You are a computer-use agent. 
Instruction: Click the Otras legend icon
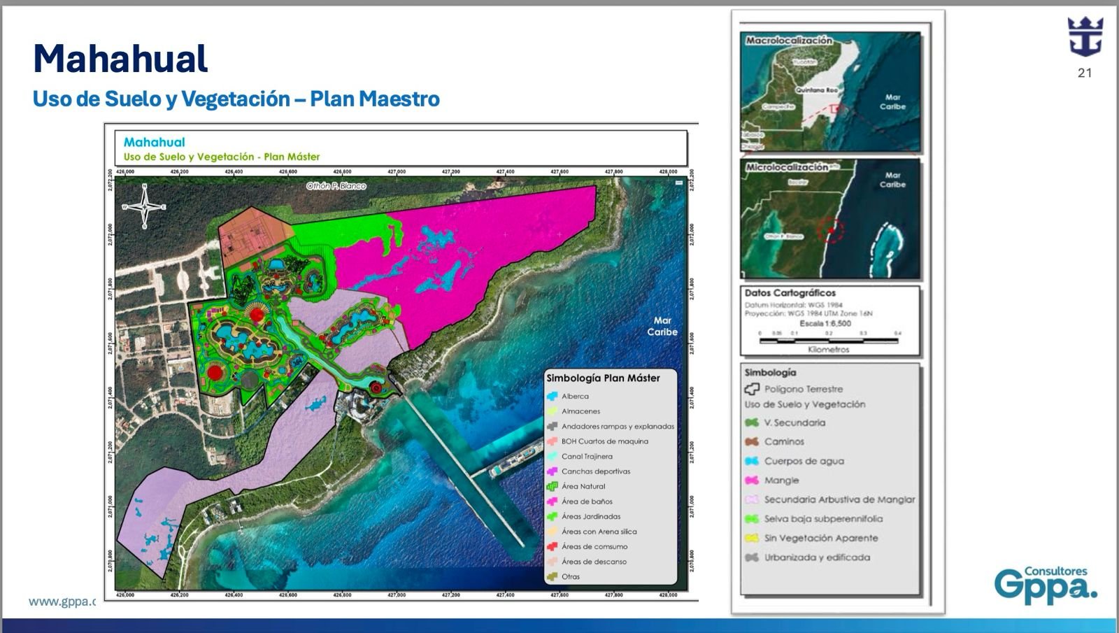[553, 576]
